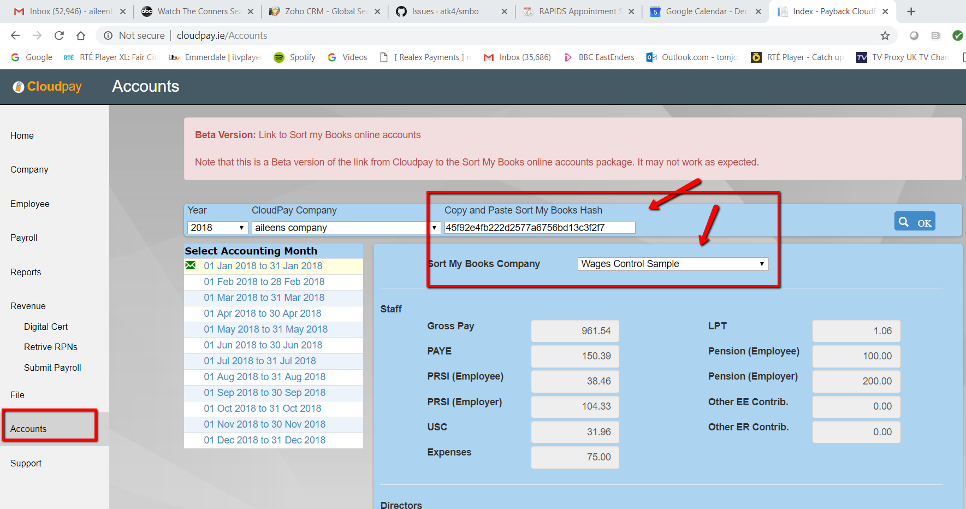Expand the CloudPay Company dropdown
The width and height of the screenshot is (966, 509).
click(346, 228)
